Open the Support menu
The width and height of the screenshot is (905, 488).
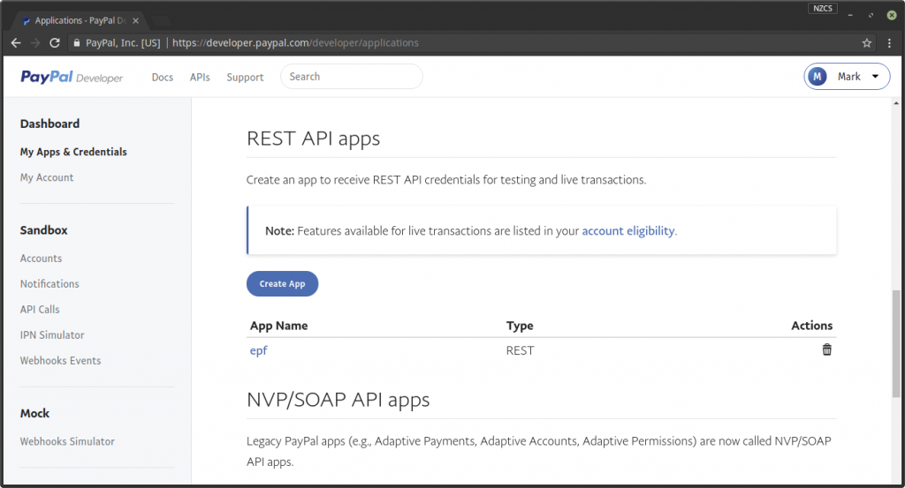coord(245,77)
